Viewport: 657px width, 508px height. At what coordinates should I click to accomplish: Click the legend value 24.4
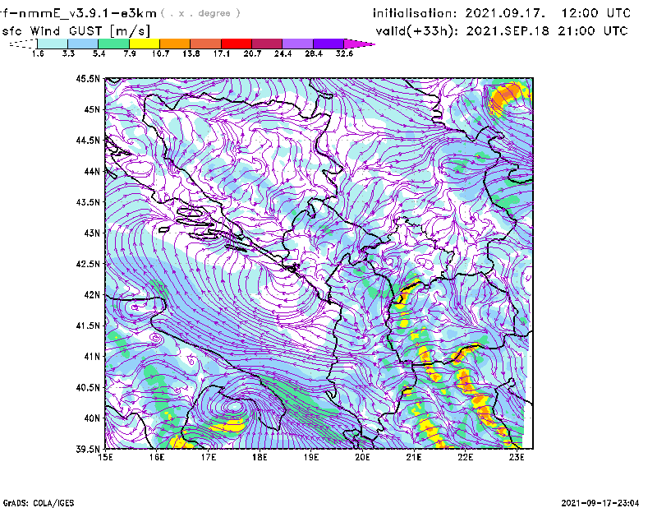coord(283,53)
